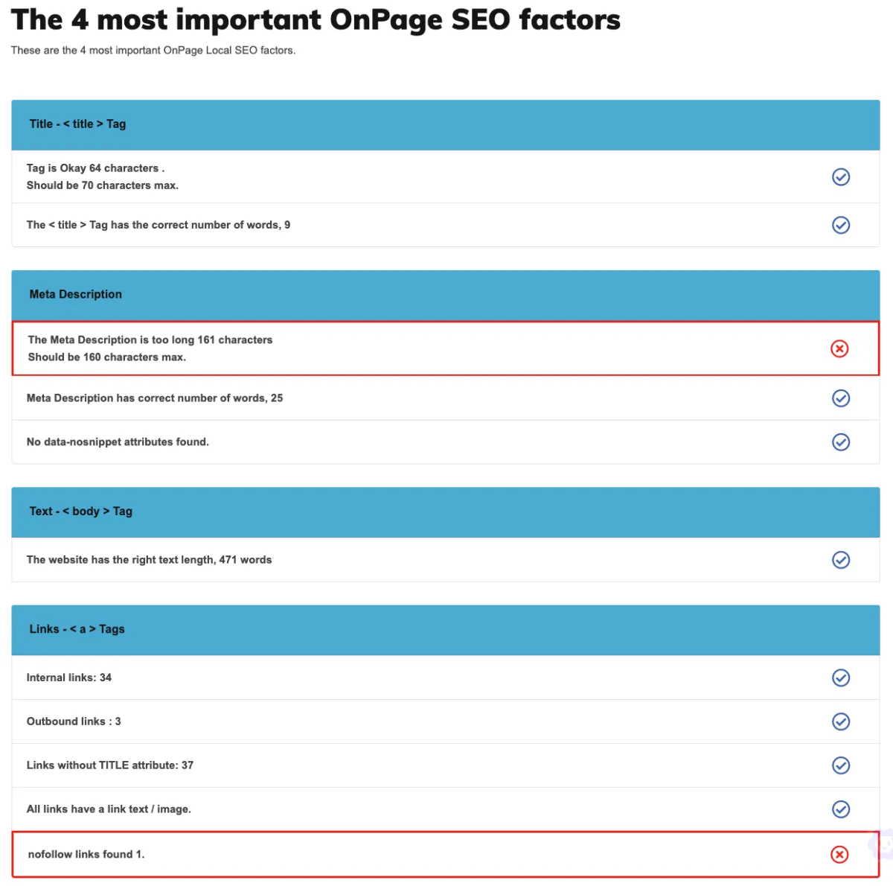
Task: Click red X icon for nofollow links found
Action: [839, 855]
